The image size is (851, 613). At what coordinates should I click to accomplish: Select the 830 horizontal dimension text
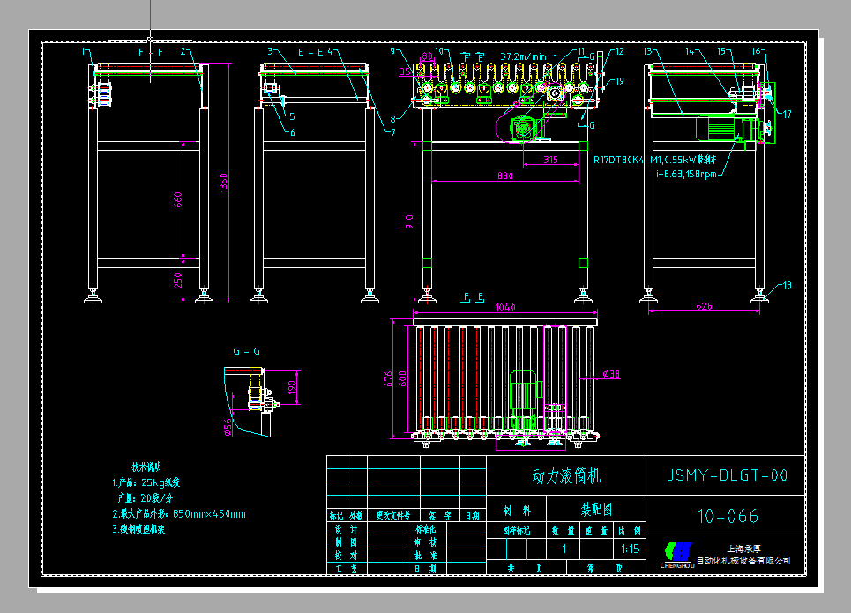click(x=504, y=176)
